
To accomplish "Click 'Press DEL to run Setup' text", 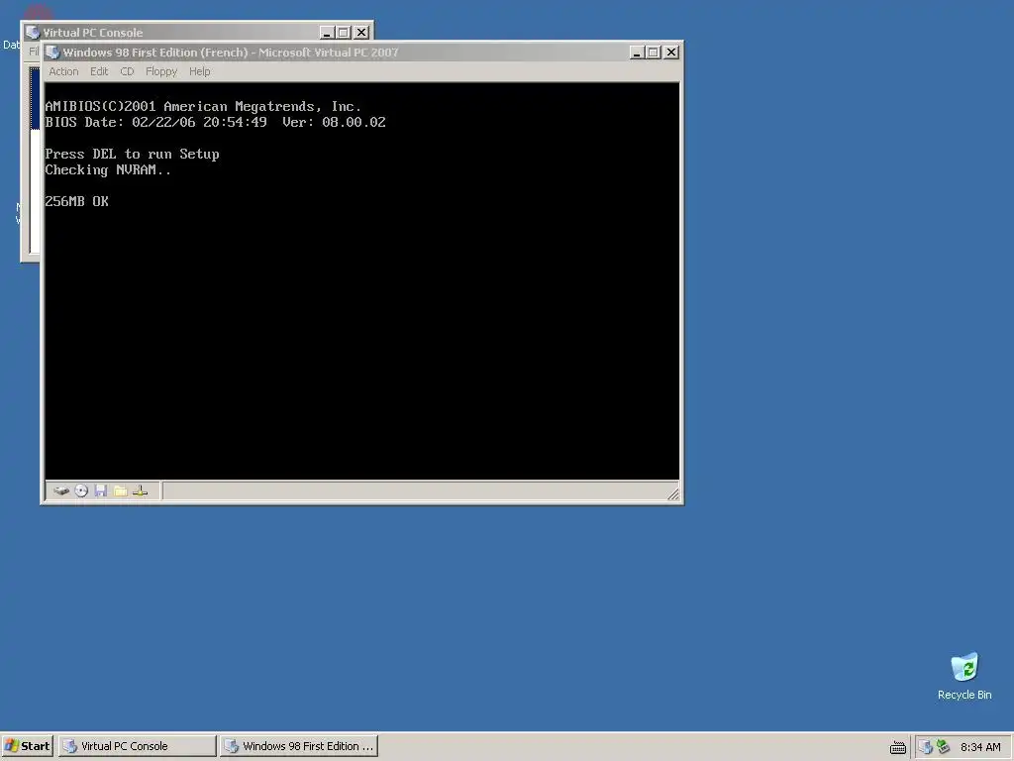I will point(132,154).
